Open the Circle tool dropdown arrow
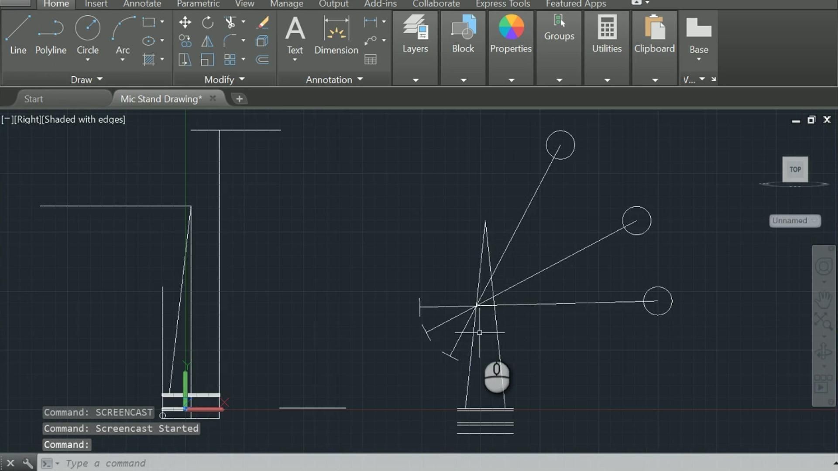This screenshot has width=838, height=471. [88, 60]
